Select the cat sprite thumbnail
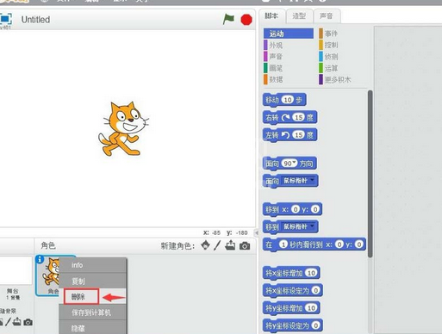The height and width of the screenshot is (334, 442). 47,275
